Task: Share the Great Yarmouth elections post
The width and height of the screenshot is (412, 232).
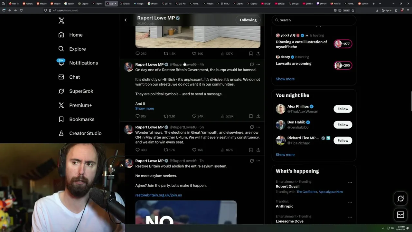Action: click(258, 150)
